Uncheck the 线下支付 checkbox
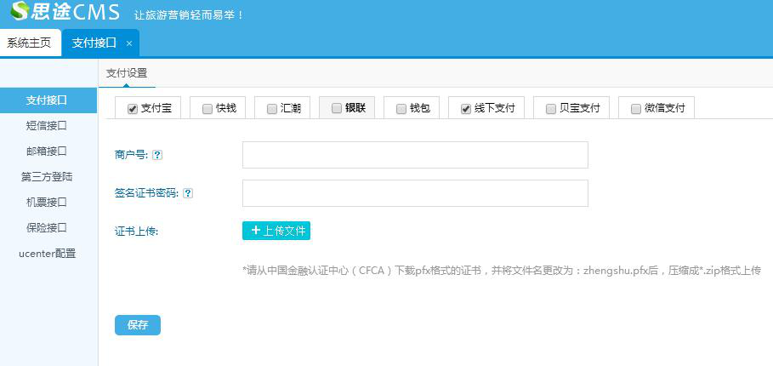Screen dimensions: 773x366 click(466, 109)
